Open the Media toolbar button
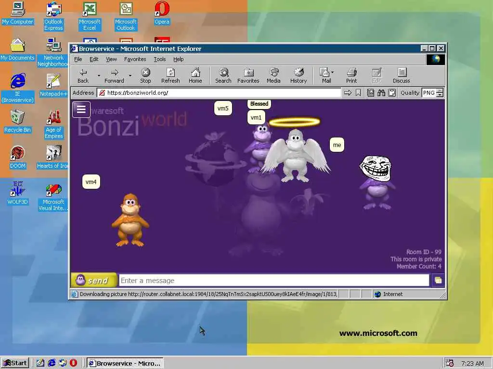This screenshot has width=493, height=369. click(273, 75)
